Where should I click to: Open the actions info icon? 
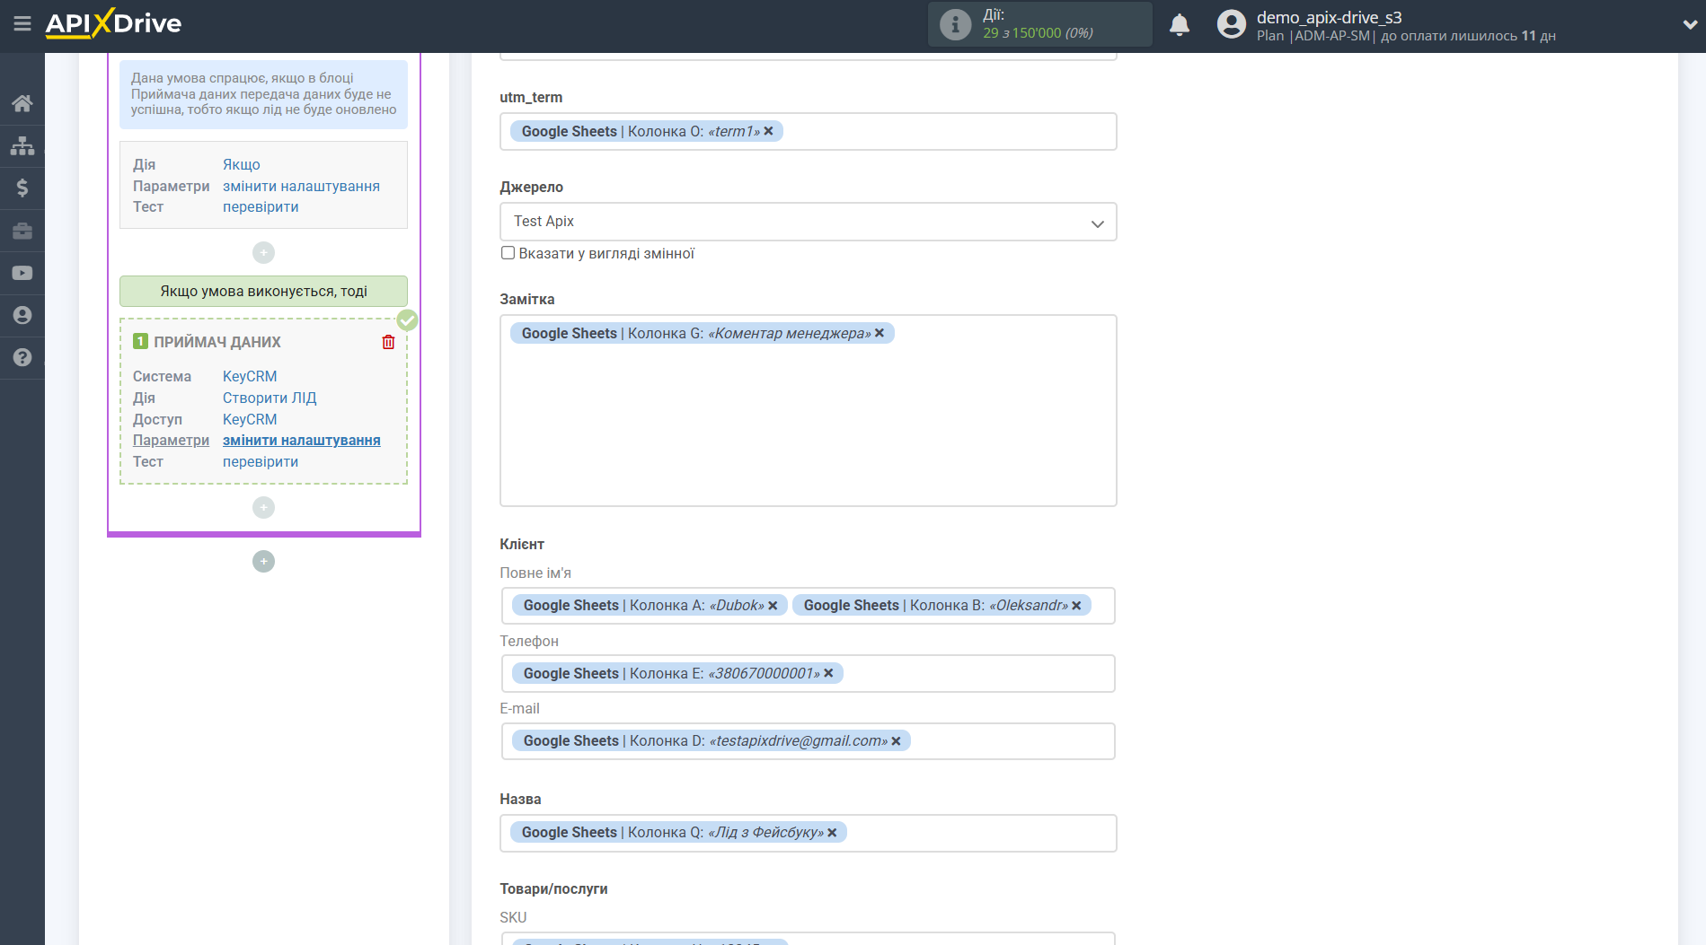coord(955,24)
